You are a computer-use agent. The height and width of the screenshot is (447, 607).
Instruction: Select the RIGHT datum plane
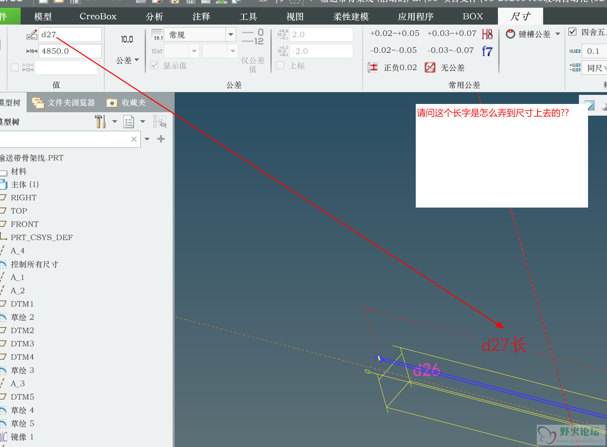(24, 198)
